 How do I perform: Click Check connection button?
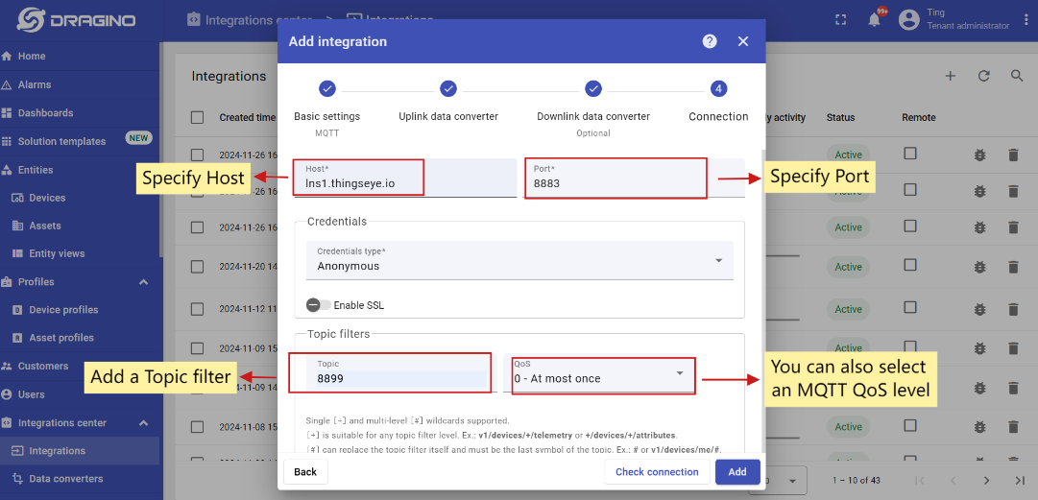tap(657, 471)
